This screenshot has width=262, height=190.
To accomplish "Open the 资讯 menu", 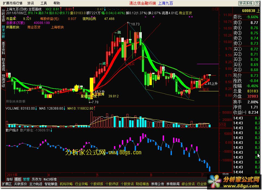I will (30, 3).
